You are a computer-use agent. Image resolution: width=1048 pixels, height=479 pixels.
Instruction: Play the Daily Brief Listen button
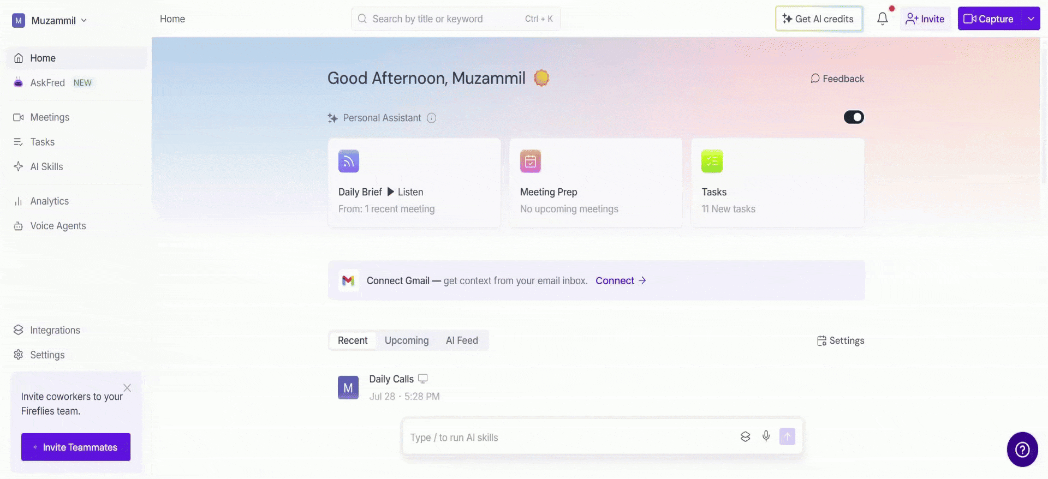coord(406,192)
